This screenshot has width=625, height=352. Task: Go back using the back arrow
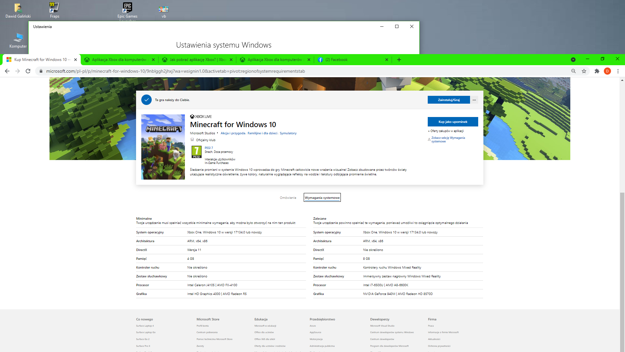click(7, 71)
